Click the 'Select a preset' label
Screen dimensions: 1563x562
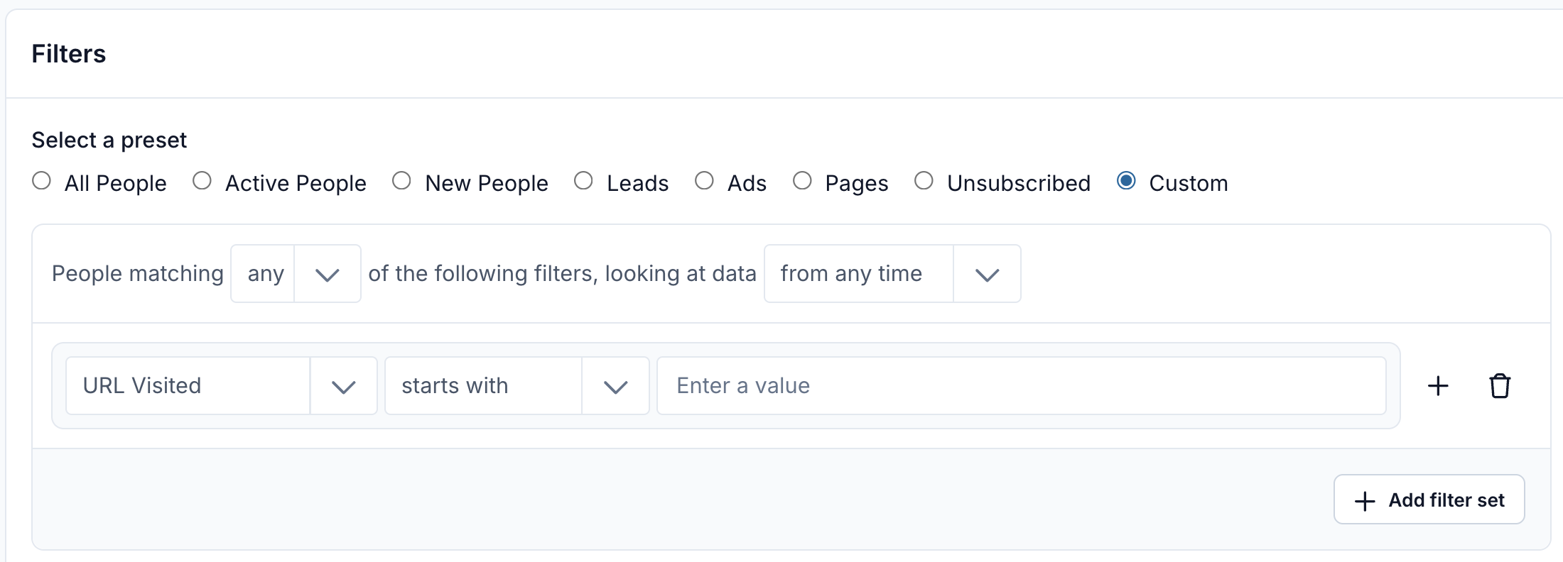109,140
